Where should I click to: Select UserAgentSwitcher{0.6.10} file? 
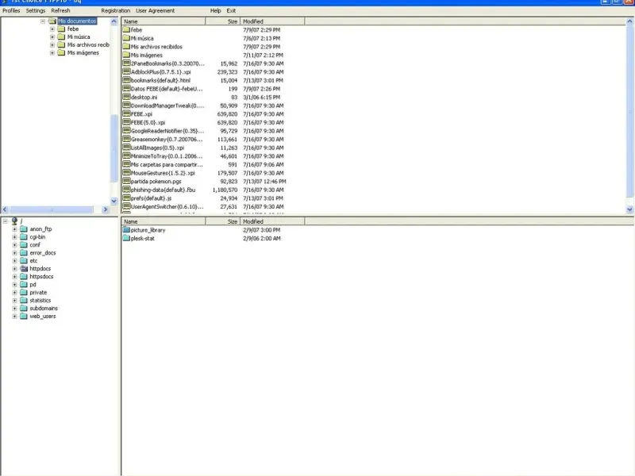point(167,207)
